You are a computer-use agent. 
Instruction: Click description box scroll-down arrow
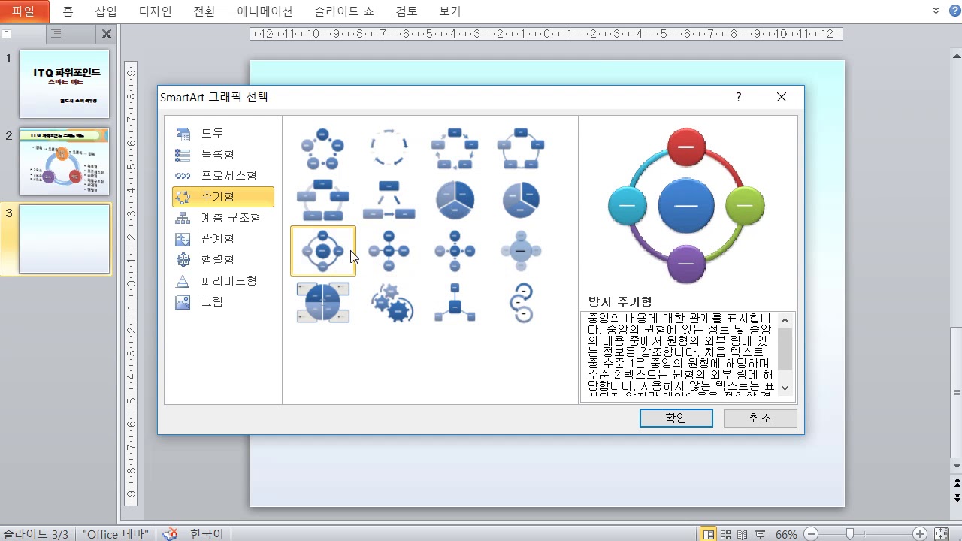coord(785,388)
